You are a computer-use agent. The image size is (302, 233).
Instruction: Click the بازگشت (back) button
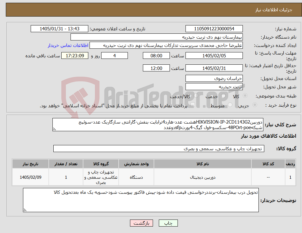click(x=141, y=223)
